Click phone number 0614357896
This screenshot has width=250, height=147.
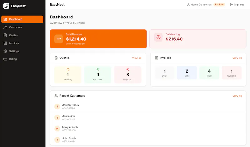68,108
